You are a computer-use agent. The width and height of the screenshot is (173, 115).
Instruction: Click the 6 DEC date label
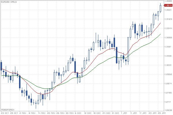[x=78, y=113]
